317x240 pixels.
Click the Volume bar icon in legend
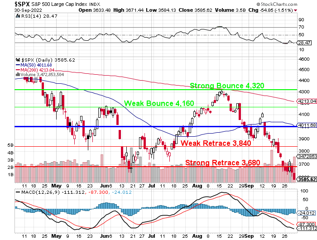click(17, 74)
